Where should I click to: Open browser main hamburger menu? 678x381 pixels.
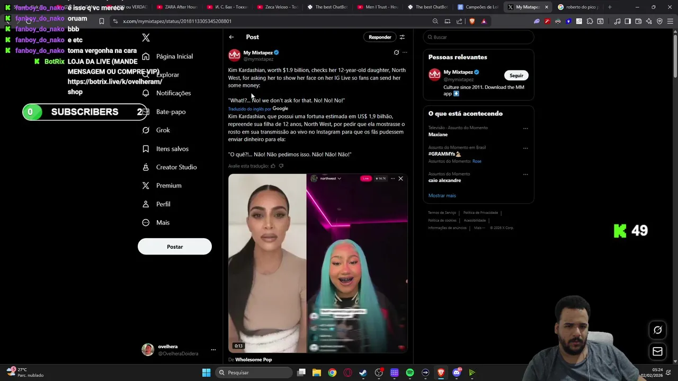pos(670,21)
